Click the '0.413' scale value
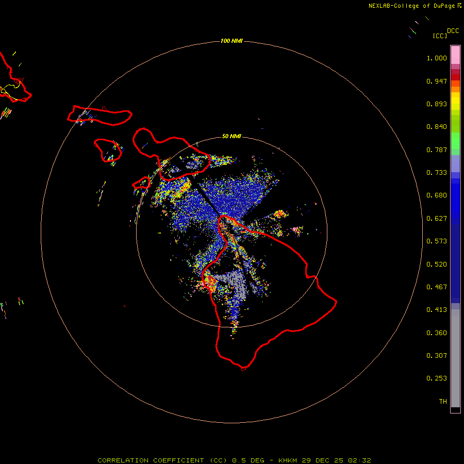Image resolution: width=464 pixels, height=464 pixels. 437,310
